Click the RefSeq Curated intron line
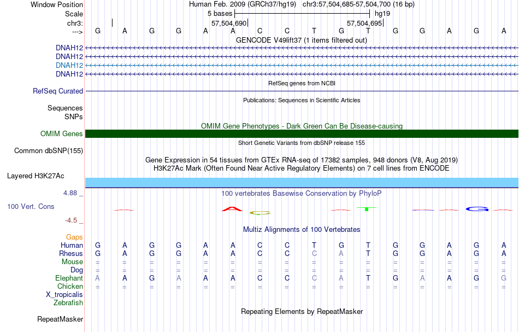This screenshot has width=519, height=332. [302, 91]
